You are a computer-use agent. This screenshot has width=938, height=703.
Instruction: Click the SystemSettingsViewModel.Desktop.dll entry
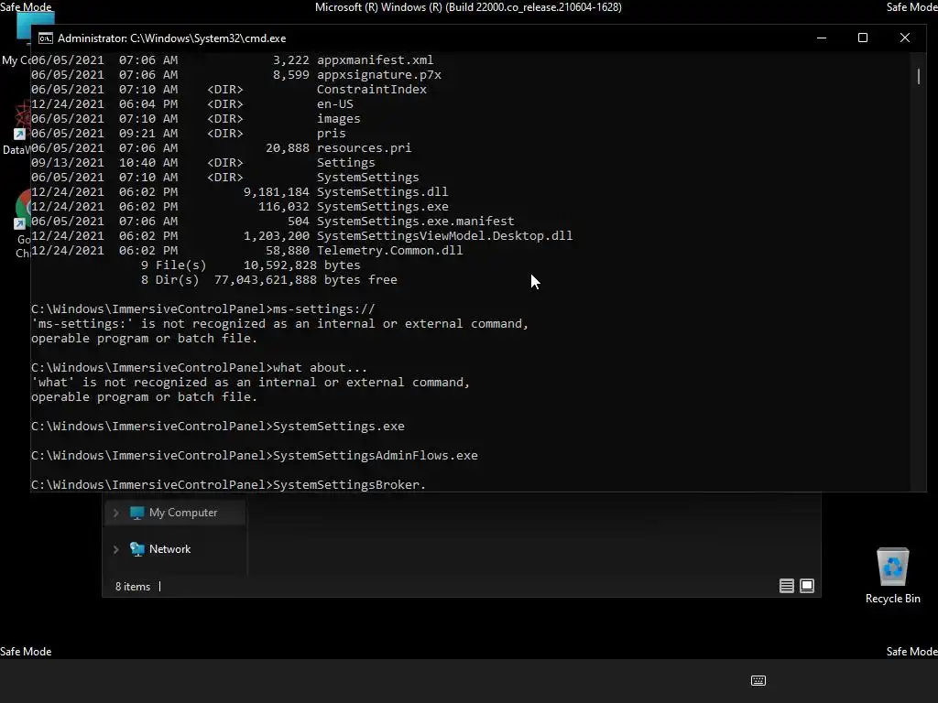[x=444, y=236]
